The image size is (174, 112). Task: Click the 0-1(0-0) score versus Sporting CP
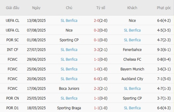101,40
